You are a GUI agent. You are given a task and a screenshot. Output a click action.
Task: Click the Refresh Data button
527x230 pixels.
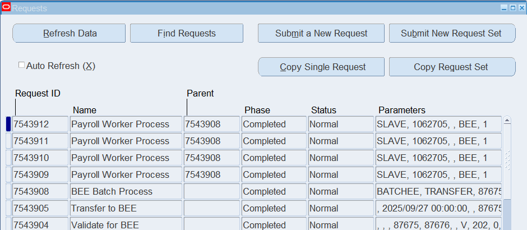[69, 33]
